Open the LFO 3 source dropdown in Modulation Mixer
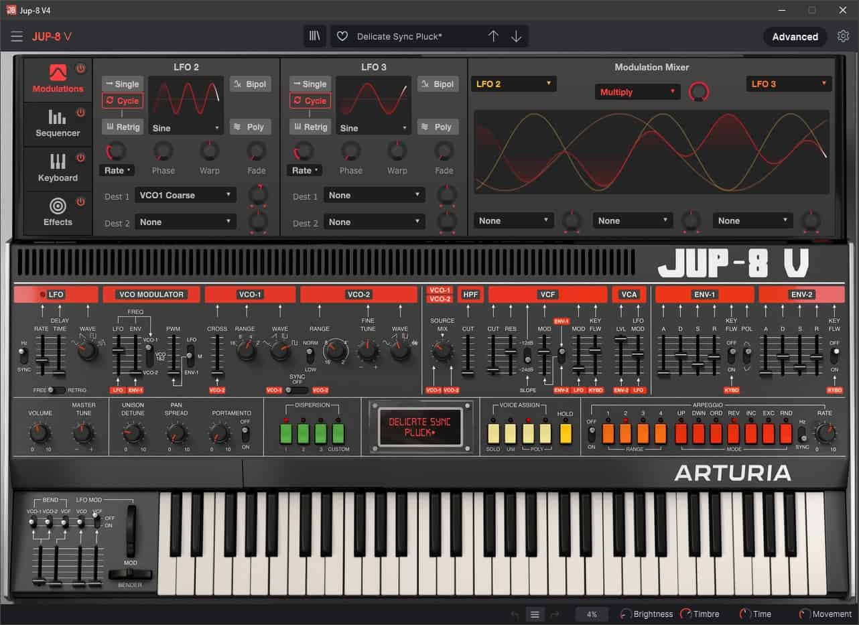 [789, 84]
